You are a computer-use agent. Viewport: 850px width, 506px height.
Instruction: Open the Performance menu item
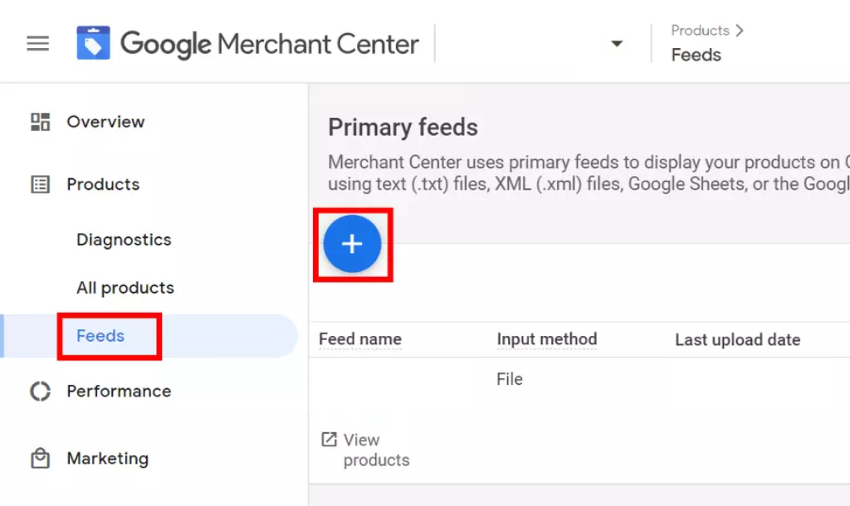tap(119, 392)
